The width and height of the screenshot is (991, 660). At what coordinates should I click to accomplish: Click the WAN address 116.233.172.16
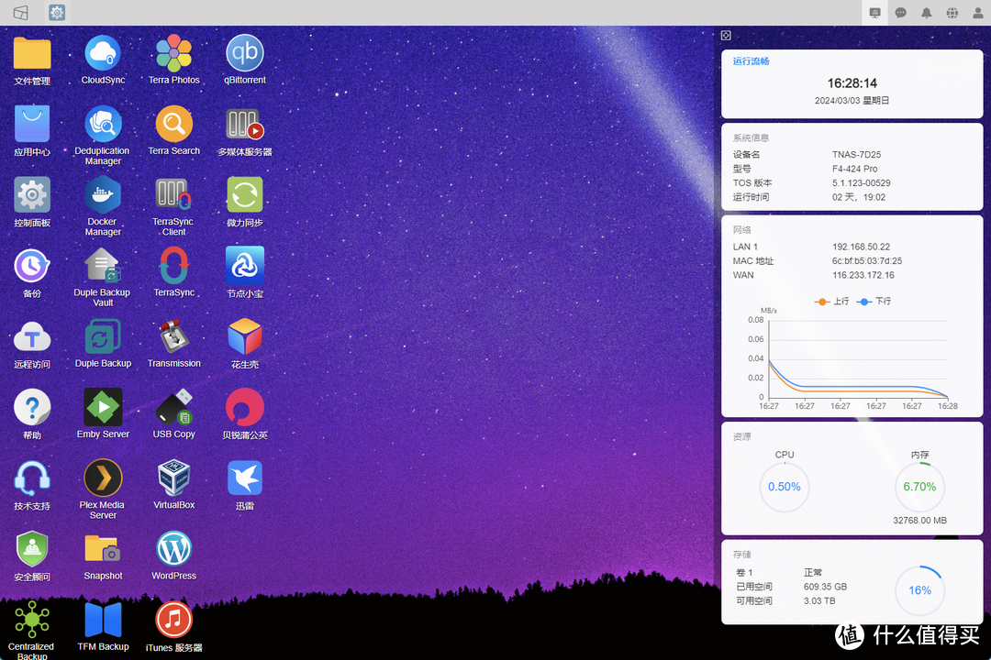(863, 275)
